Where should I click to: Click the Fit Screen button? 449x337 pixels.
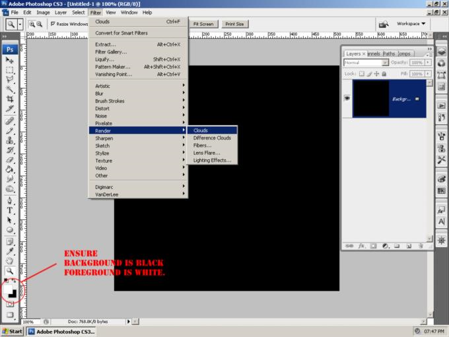(x=203, y=24)
